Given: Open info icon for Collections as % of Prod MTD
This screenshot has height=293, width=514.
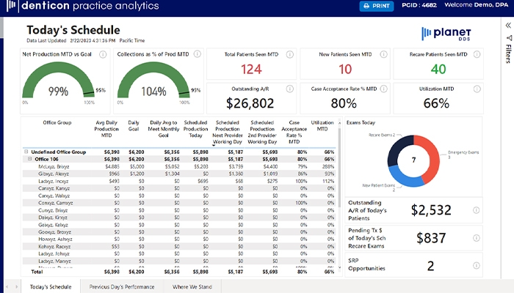Looking at the screenshot, I should click(x=195, y=54).
